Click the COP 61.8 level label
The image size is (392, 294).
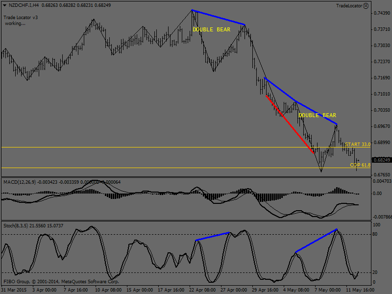(360, 166)
